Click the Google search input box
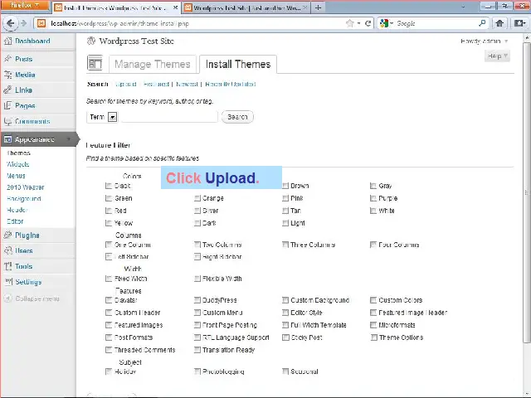The height and width of the screenshot is (398, 531). [x=435, y=23]
